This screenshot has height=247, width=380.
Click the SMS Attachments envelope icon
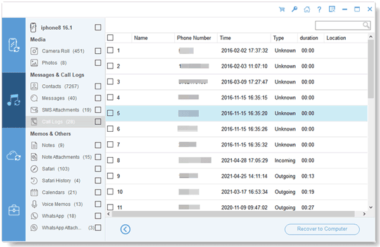[34, 110]
